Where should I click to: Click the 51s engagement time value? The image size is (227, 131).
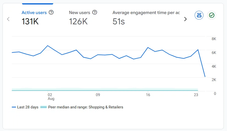pos(119,21)
